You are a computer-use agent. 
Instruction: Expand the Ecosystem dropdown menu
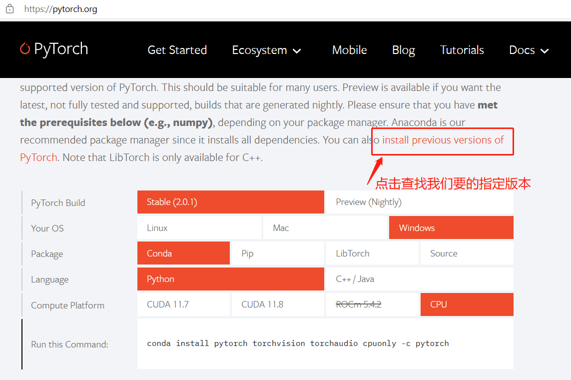(260, 50)
